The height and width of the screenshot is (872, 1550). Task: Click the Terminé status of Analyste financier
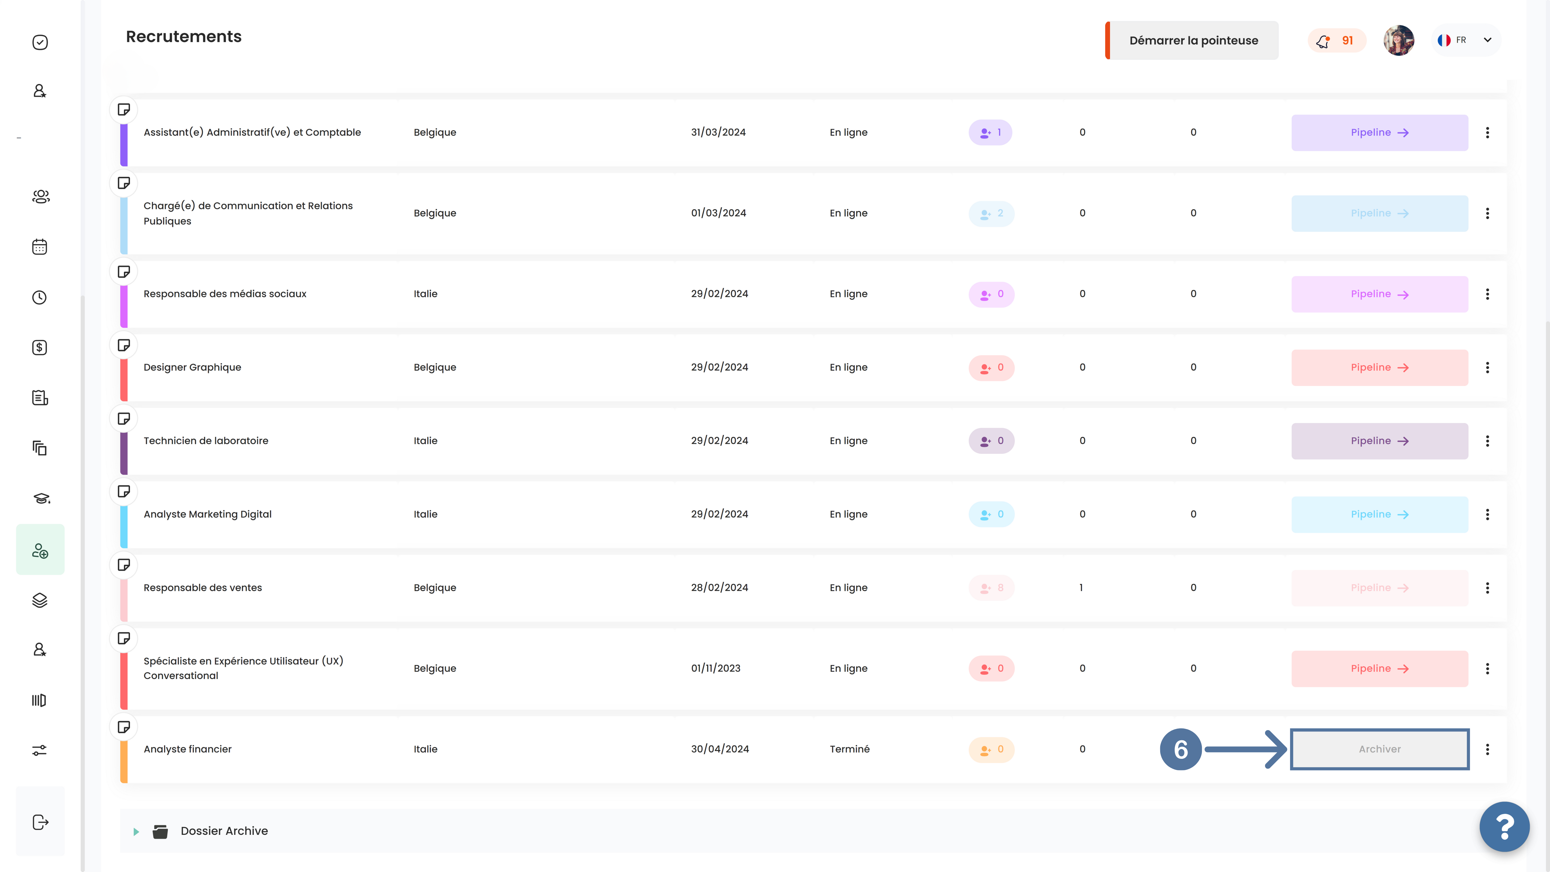click(x=850, y=749)
